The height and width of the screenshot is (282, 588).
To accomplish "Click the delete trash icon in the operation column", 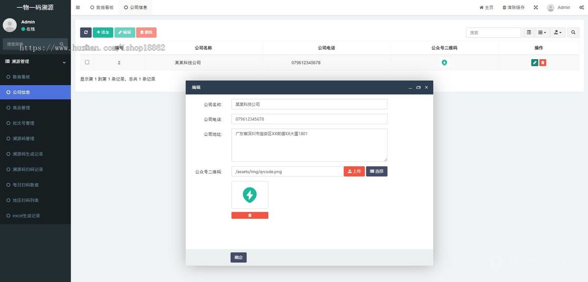I will point(544,62).
